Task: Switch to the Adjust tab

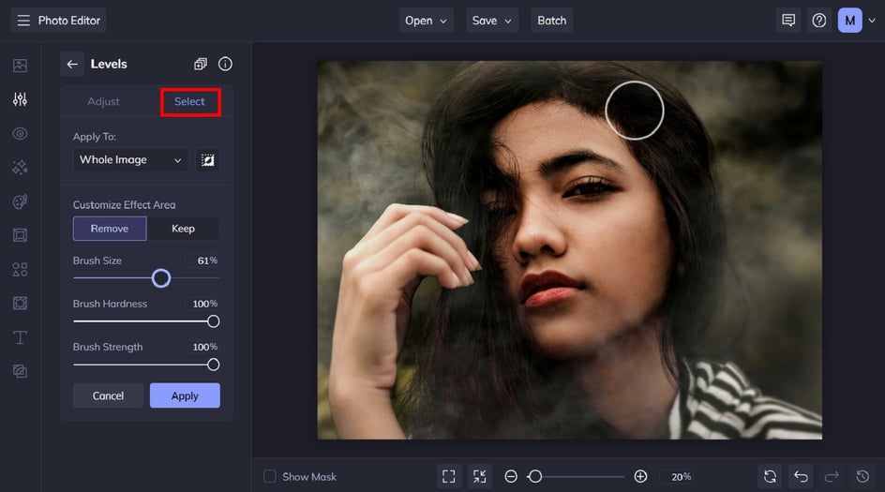Action: point(103,101)
